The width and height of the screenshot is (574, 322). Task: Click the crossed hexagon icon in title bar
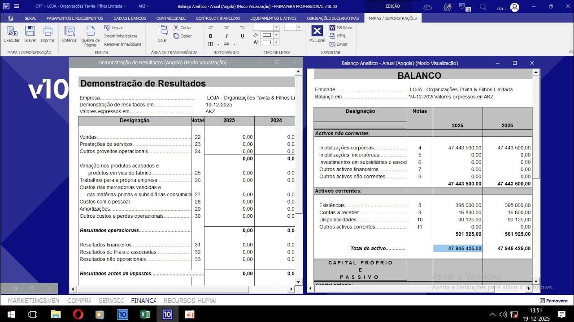click(x=447, y=7)
